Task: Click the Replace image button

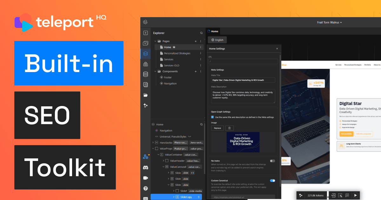Action: 217,128
